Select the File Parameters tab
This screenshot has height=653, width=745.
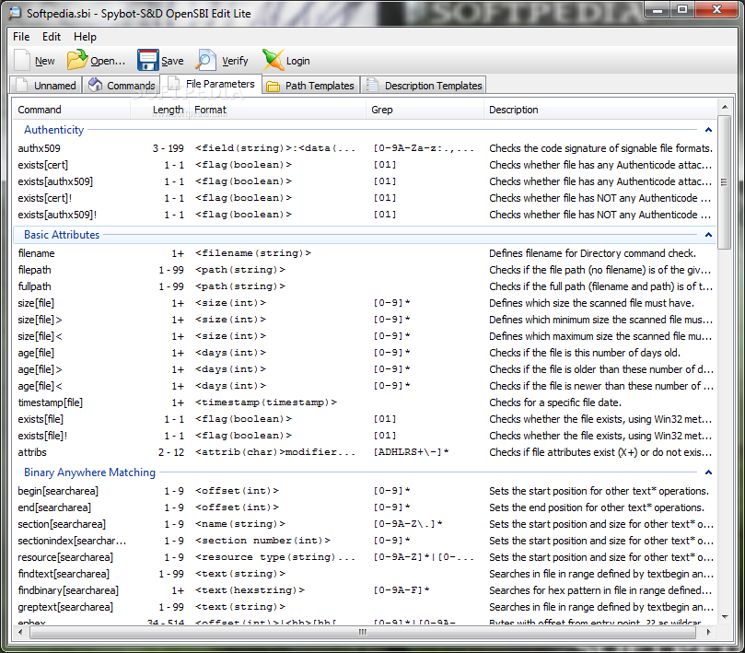point(211,84)
